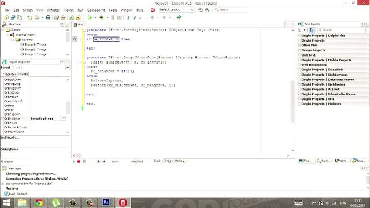370x208 pixels.
Task: Open the Default Layout dropdown
Action: tap(192, 10)
